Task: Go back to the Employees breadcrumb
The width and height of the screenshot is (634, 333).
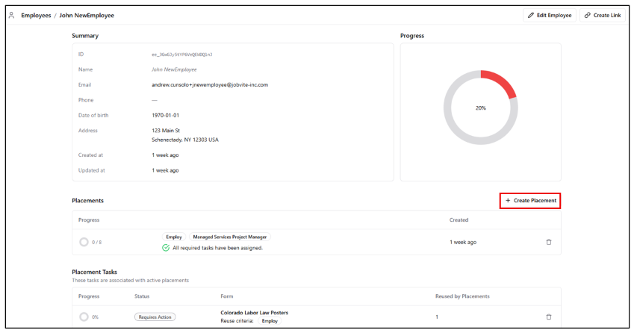Action: pos(35,15)
